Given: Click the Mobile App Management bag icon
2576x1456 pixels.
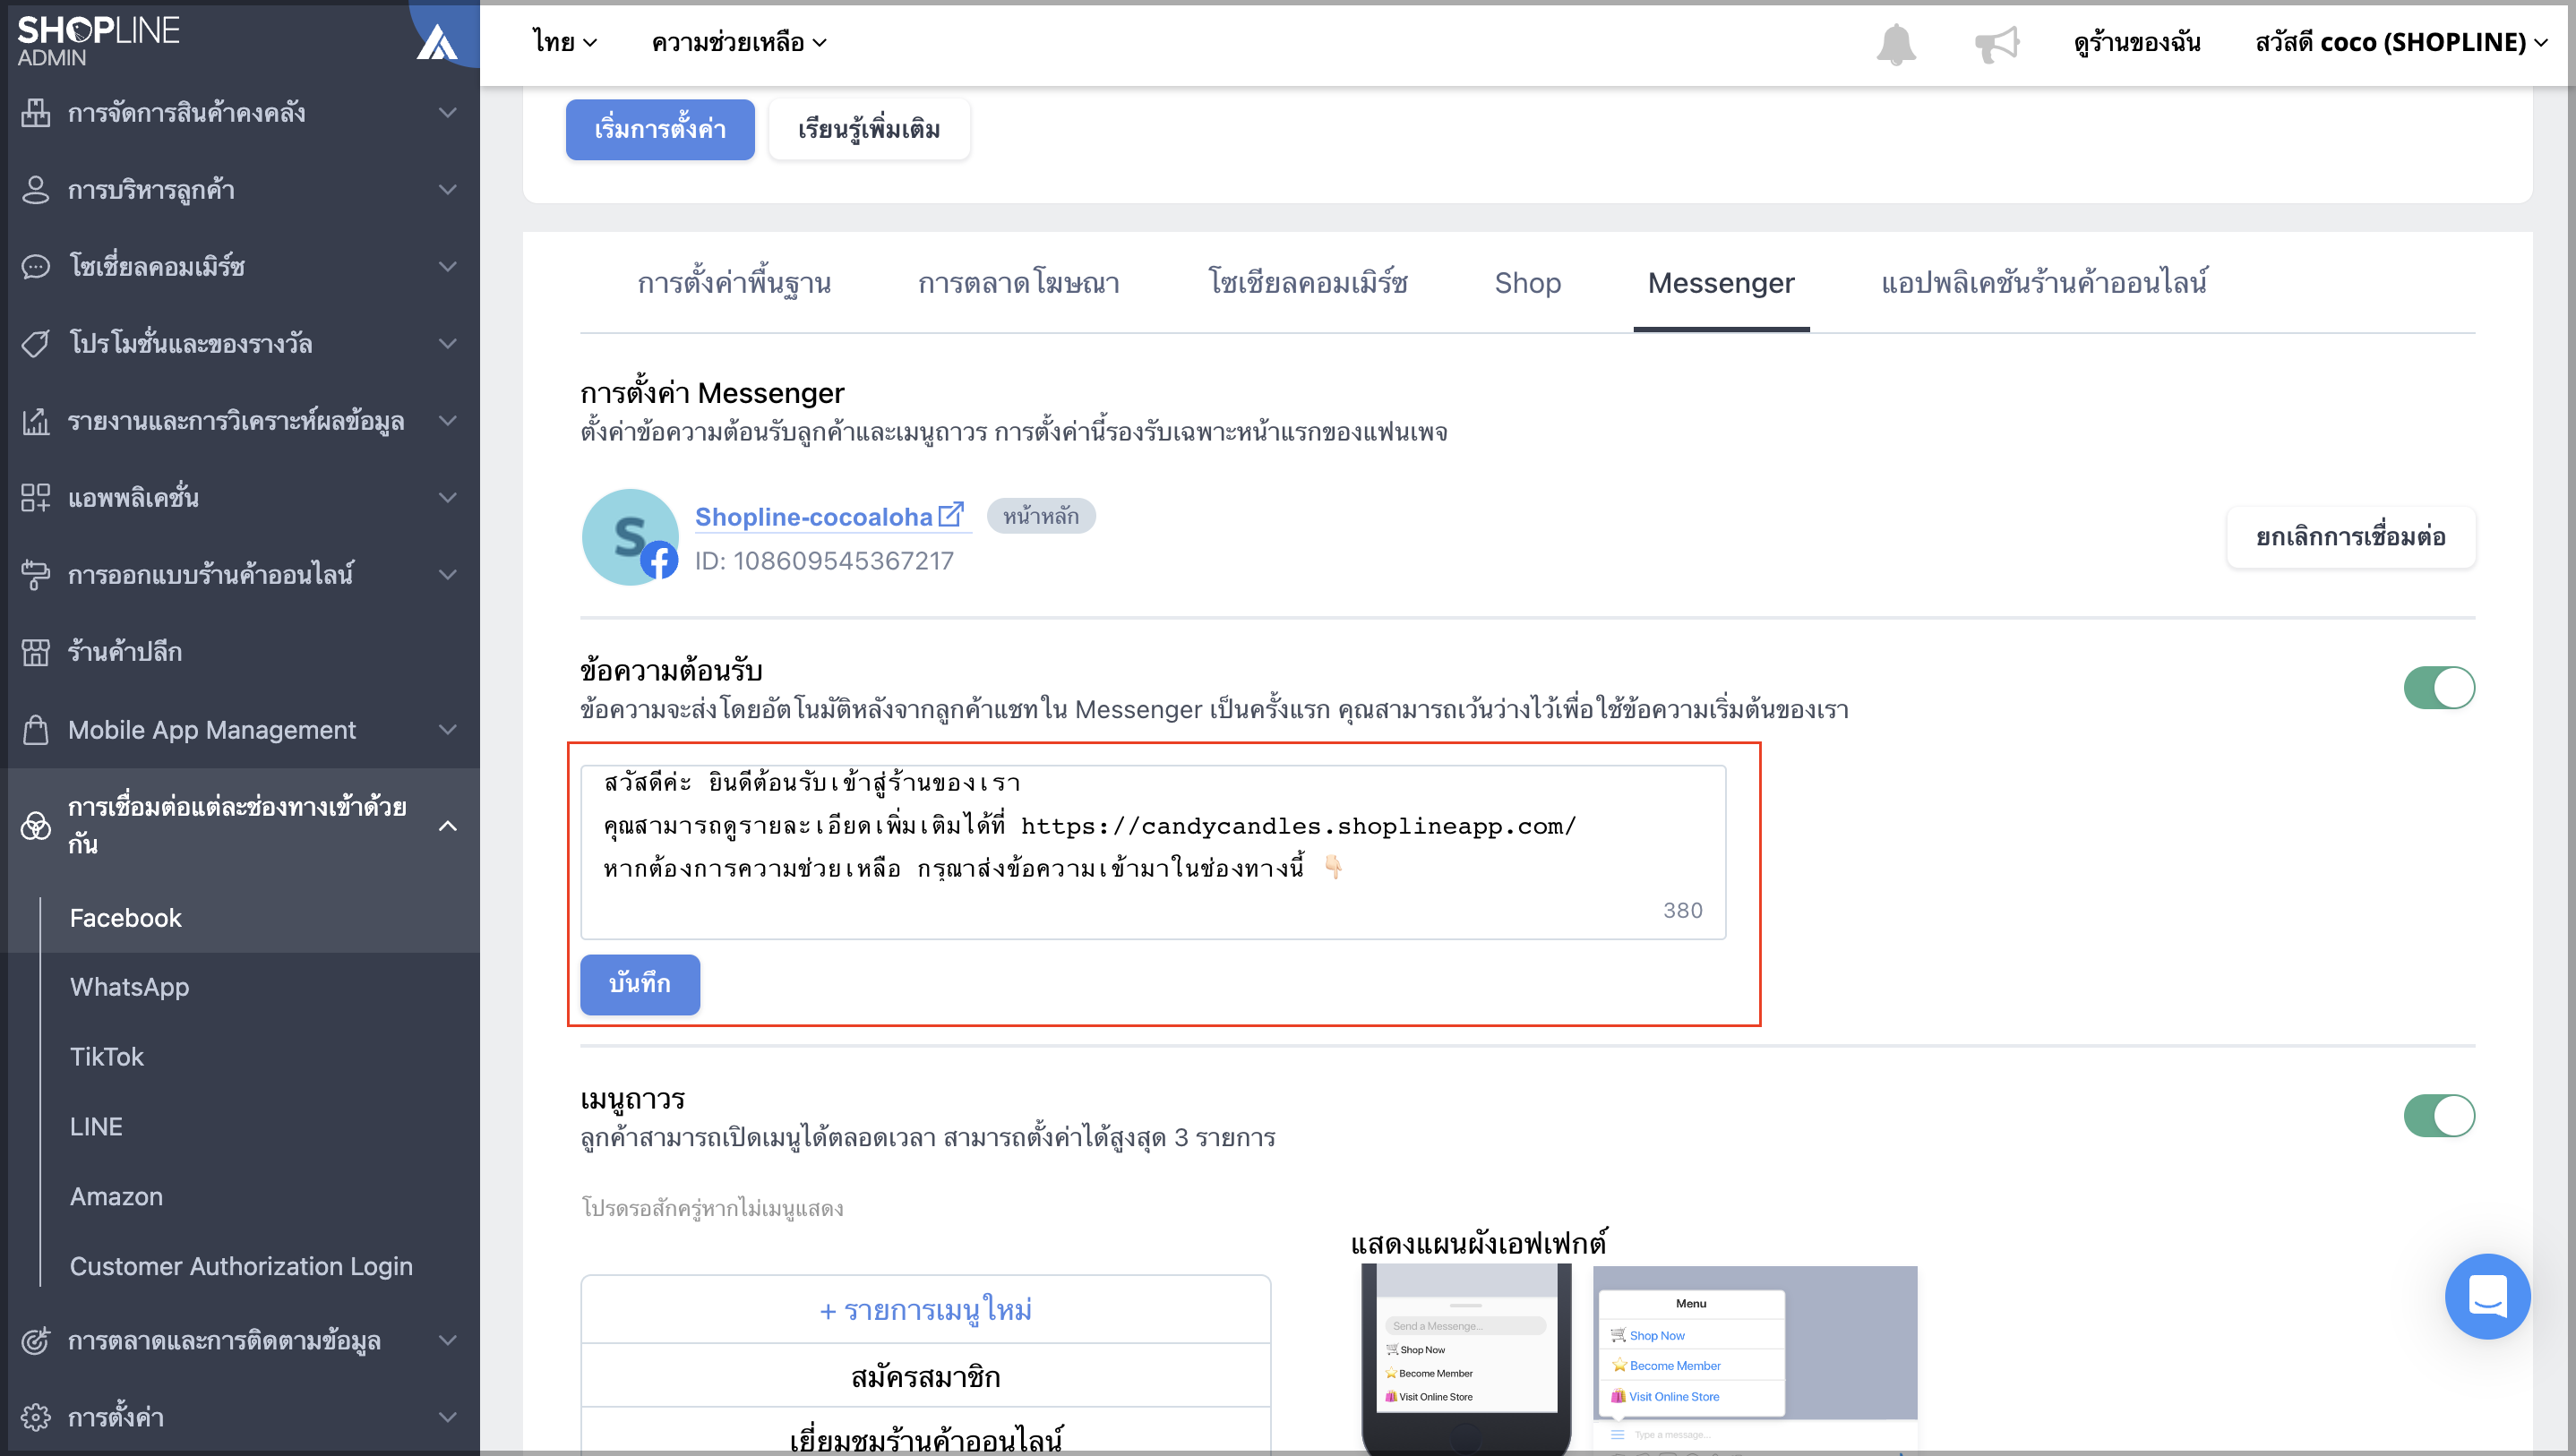Looking at the screenshot, I should click(36, 730).
